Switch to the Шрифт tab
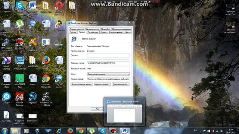Viewport: 239px width, 134px height. [x=104, y=32]
